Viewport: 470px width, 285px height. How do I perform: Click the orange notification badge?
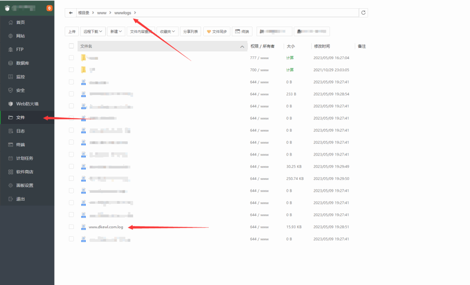point(50,8)
